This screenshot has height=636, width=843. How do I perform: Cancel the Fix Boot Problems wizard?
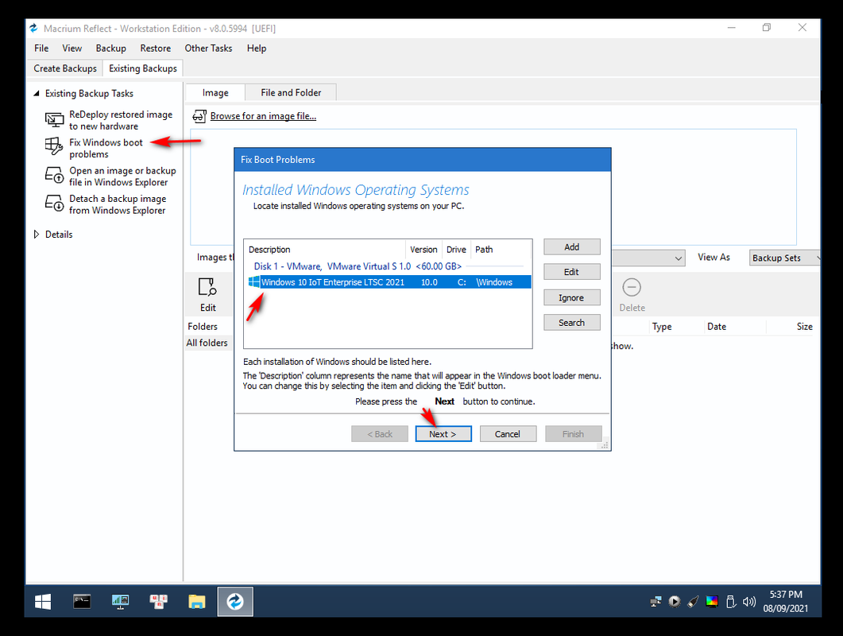(x=508, y=434)
